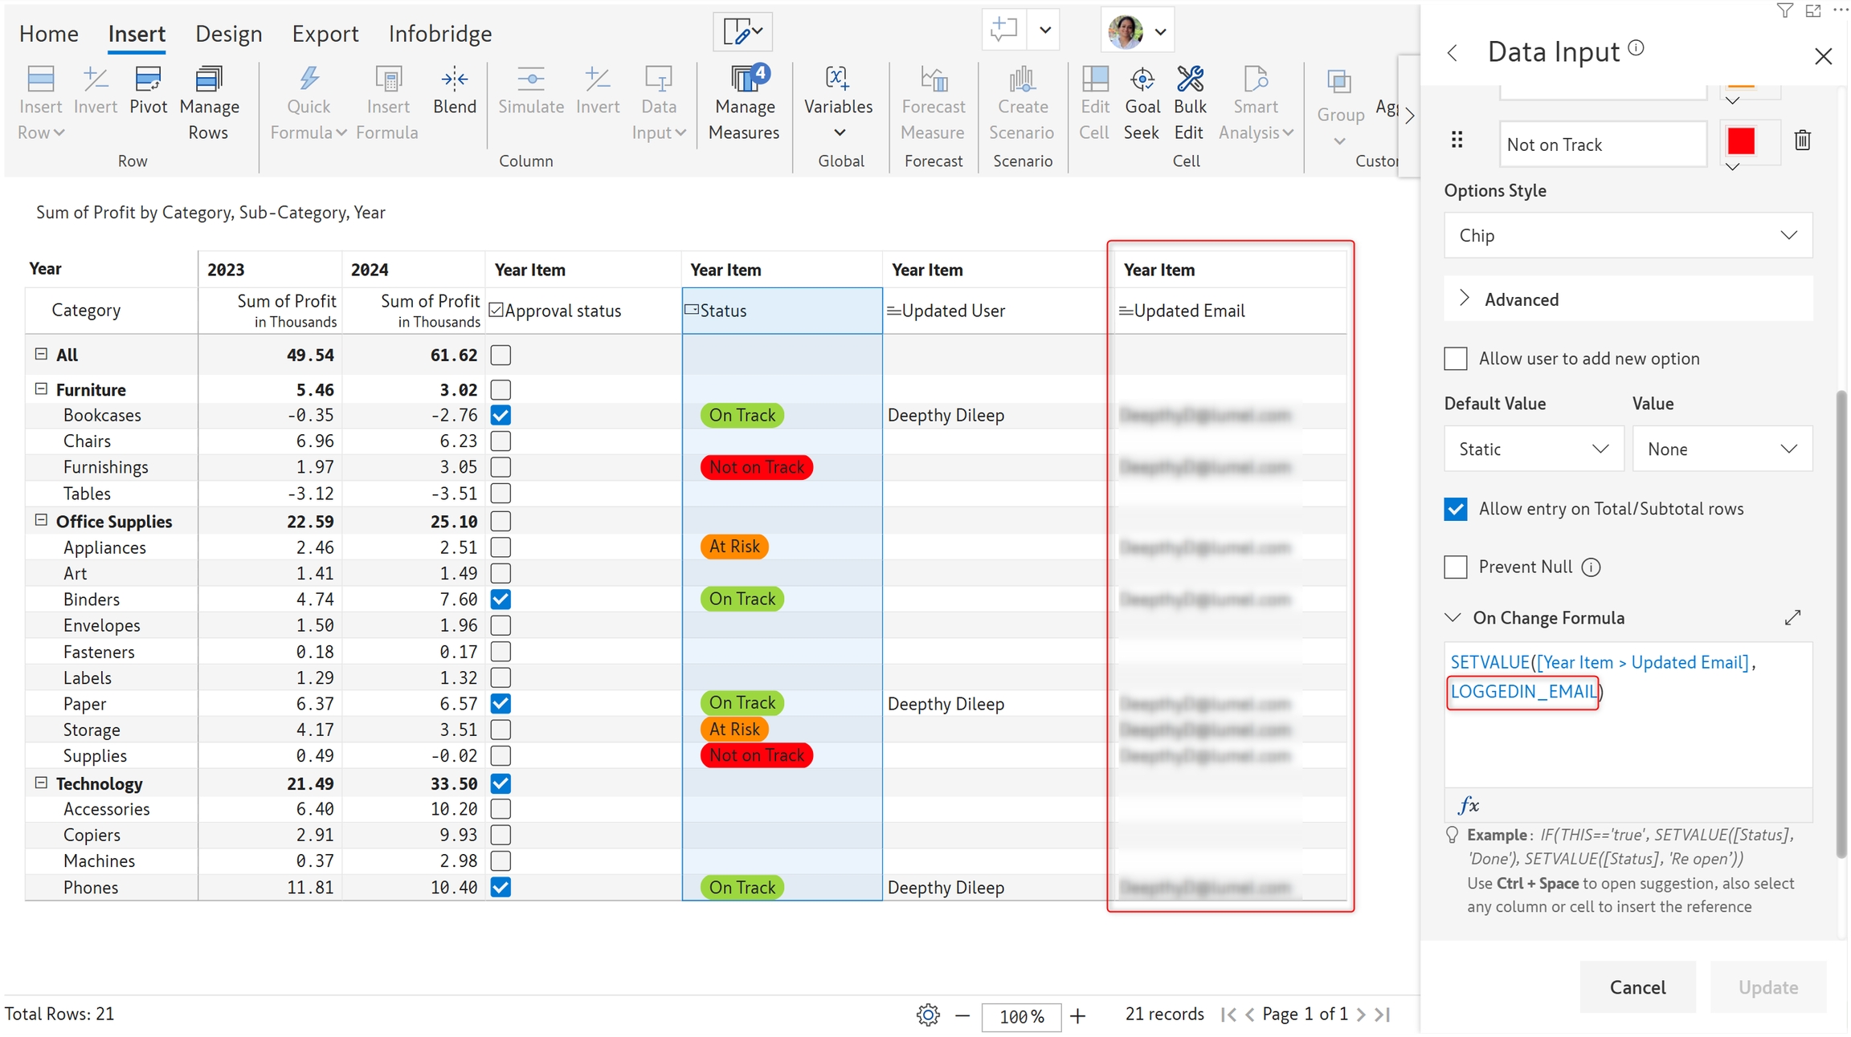The image size is (1851, 1037).
Task: Delete the Not on Track option
Action: 1802,140
